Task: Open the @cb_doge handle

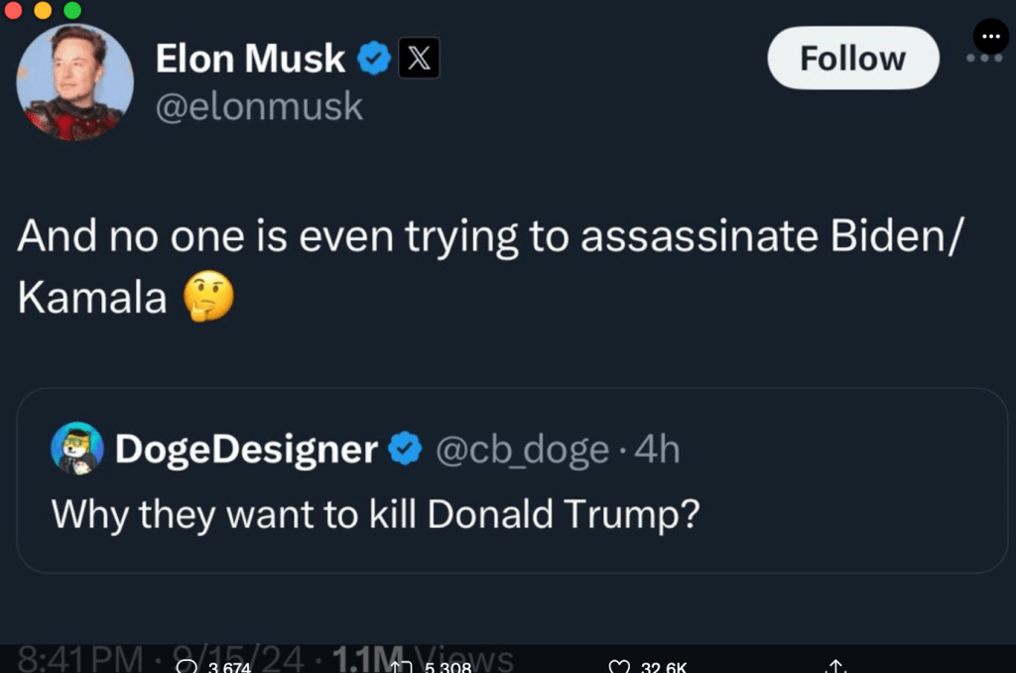Action: click(522, 450)
